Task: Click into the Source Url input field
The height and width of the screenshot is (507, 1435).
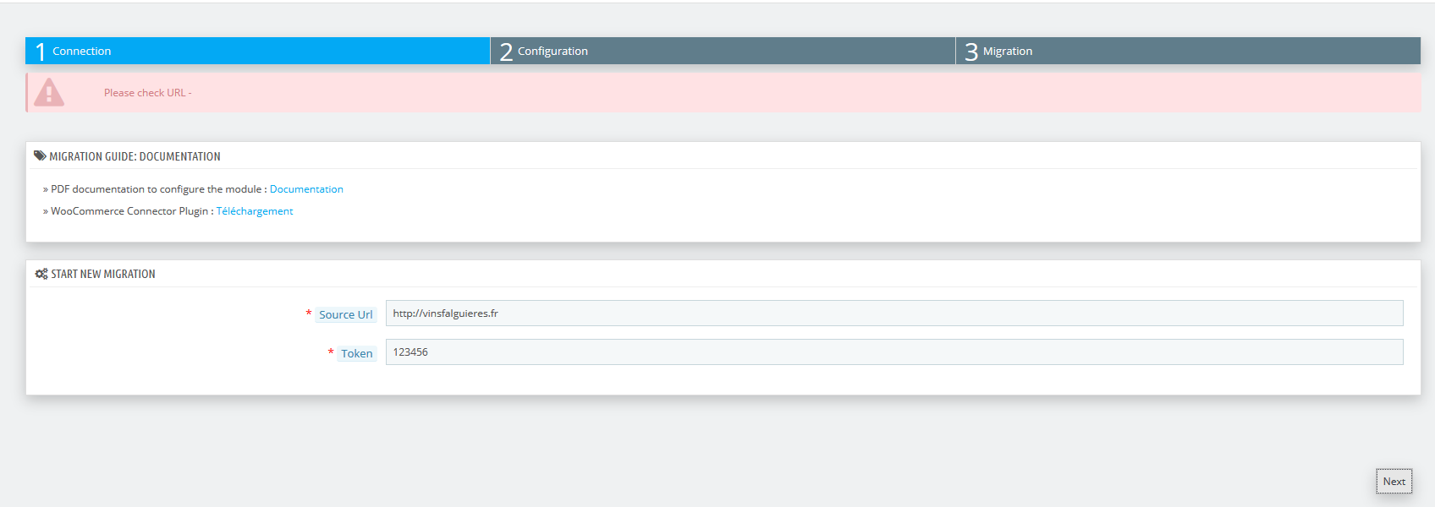Action: coord(894,313)
